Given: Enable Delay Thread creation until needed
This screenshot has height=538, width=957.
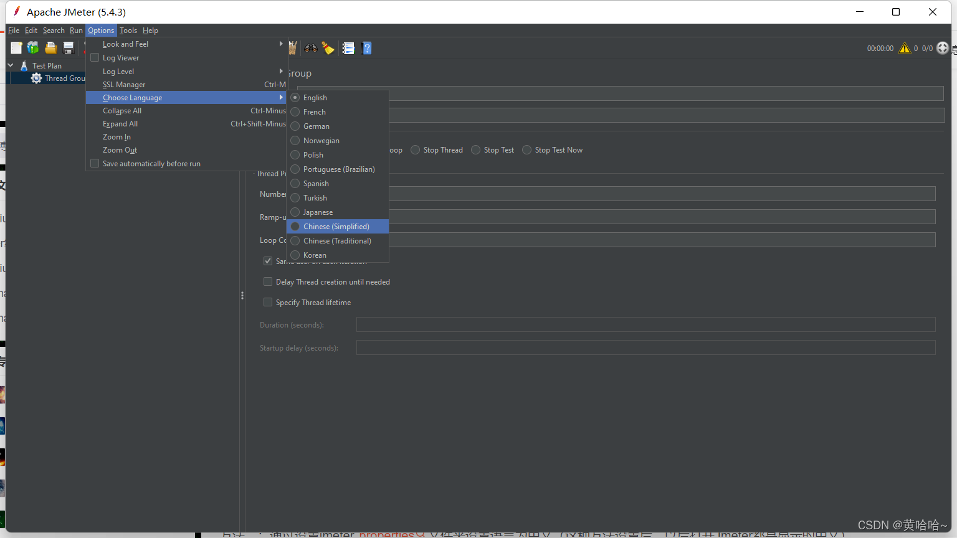Looking at the screenshot, I should click(268, 281).
